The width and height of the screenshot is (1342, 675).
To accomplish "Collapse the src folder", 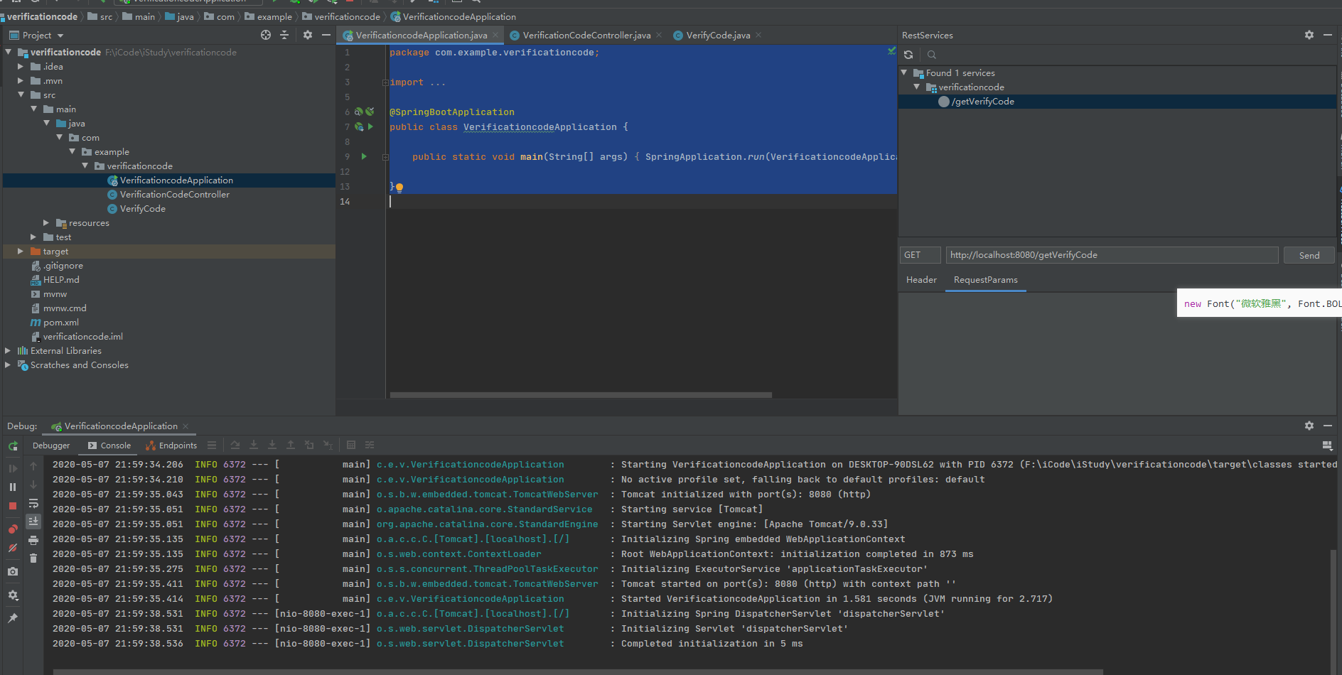I will point(21,95).
